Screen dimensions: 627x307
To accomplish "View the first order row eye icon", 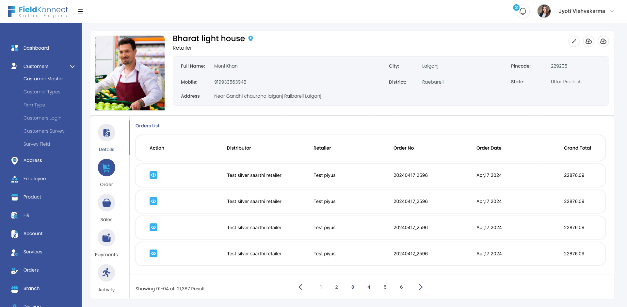I will [x=153, y=175].
